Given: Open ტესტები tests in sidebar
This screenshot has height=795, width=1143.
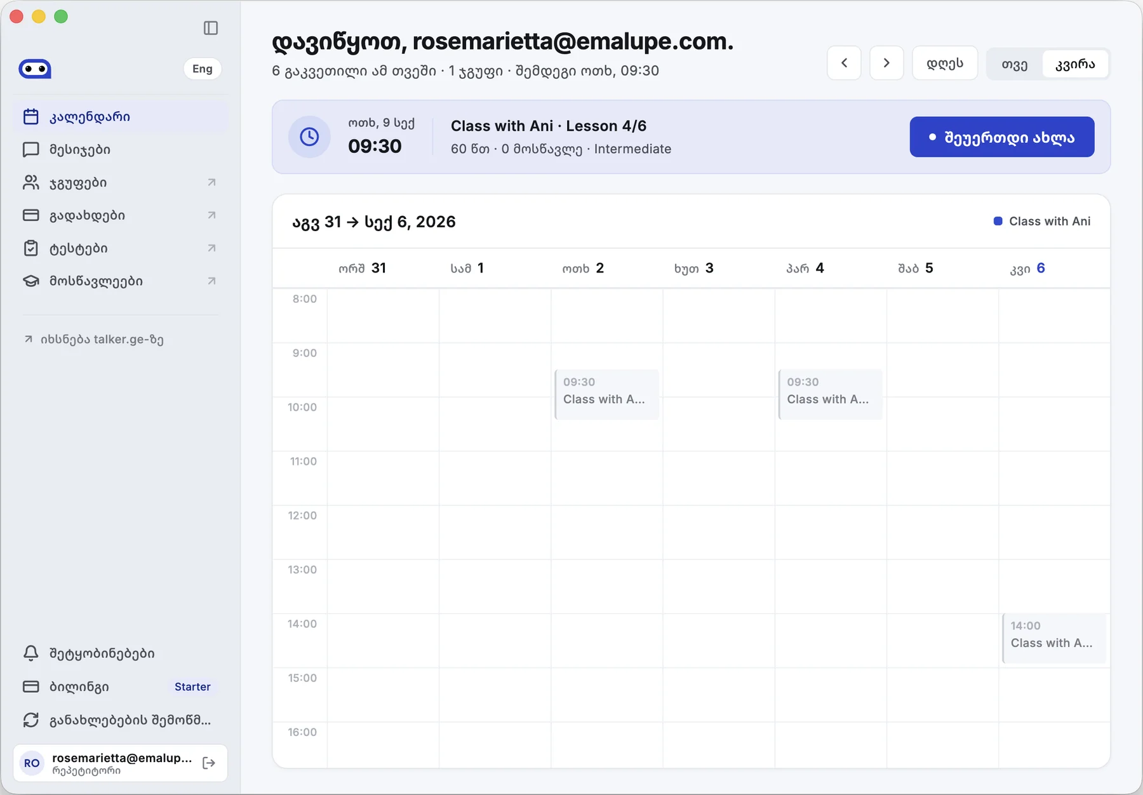Looking at the screenshot, I should tap(121, 248).
